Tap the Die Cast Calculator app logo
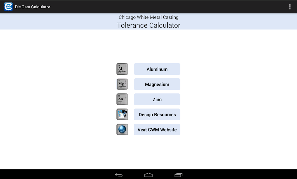The image size is (297, 179). click(x=8, y=7)
